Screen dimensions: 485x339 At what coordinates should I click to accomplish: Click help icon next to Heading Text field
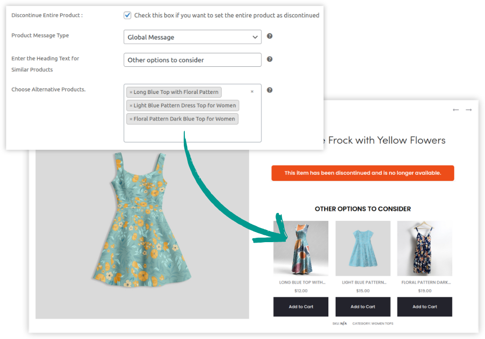[x=270, y=59]
